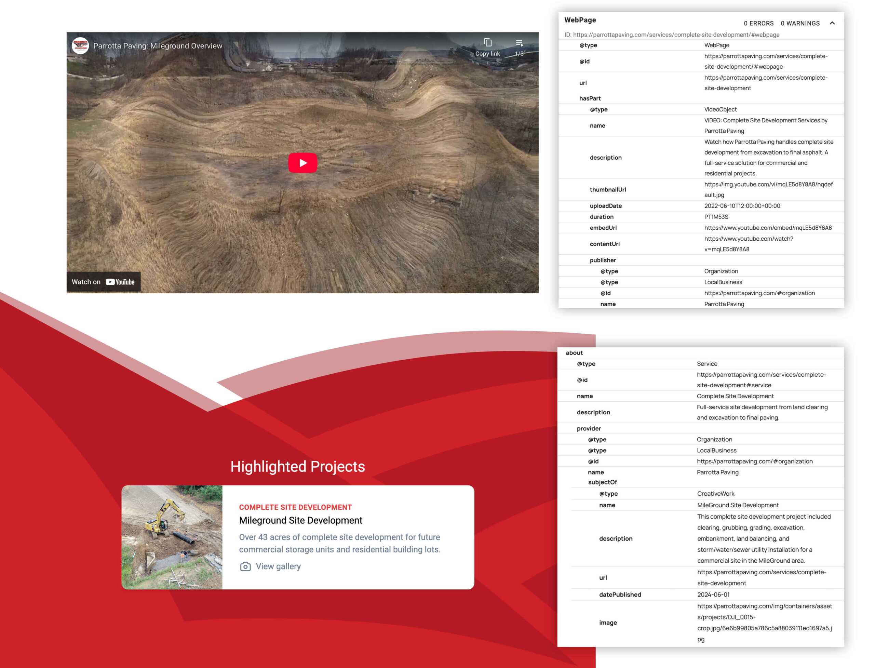Click the video name value VIDEO: Complete Site Development
The width and height of the screenshot is (875, 668).
pos(766,126)
